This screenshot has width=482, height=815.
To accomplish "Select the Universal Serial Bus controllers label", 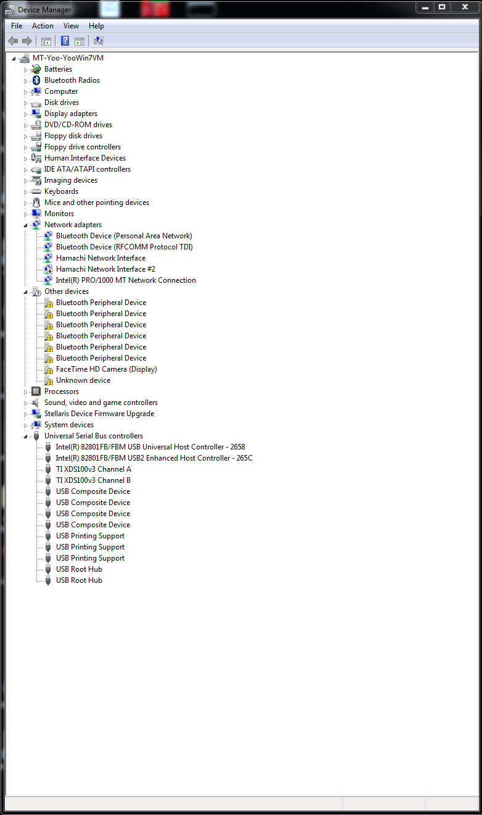I will click(x=94, y=436).
